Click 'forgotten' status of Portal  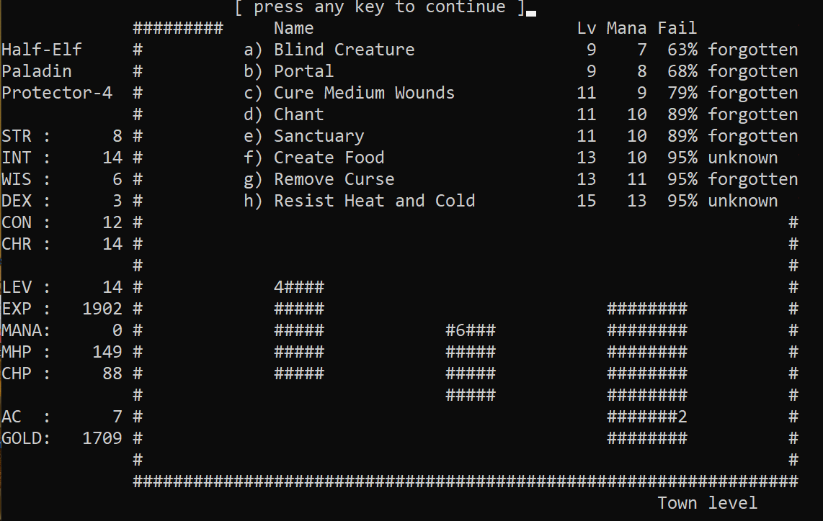(752, 71)
